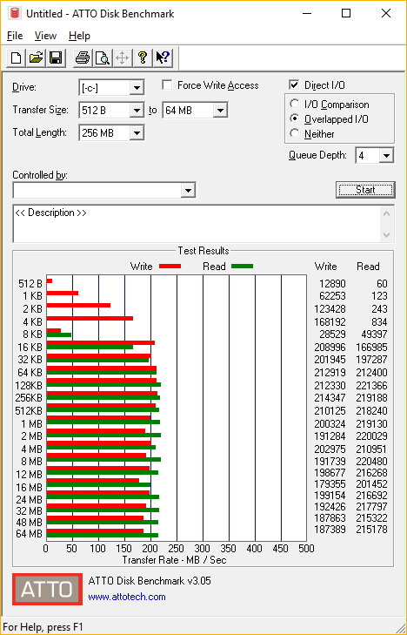Image resolution: width=407 pixels, height=635 pixels.
Task: Click the Save floppy disk icon
Action: 56,58
